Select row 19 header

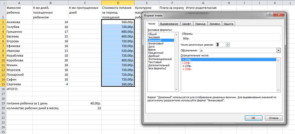(3, 103)
